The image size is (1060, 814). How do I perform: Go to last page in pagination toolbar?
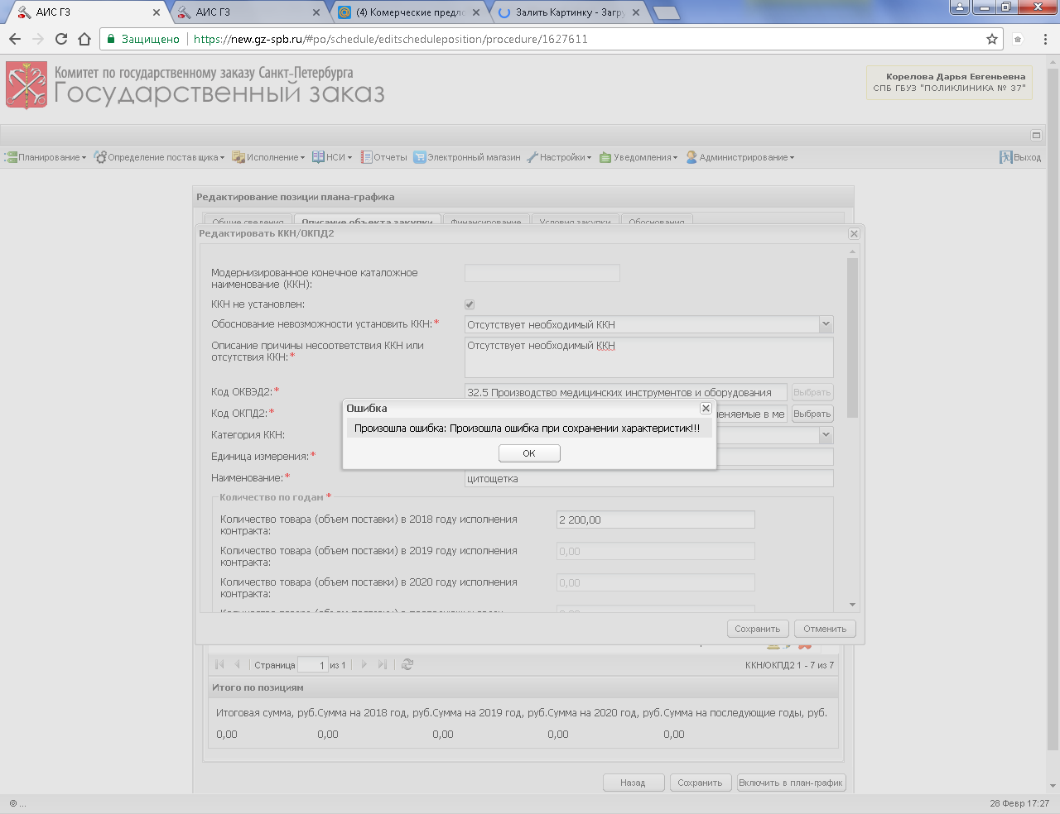382,664
